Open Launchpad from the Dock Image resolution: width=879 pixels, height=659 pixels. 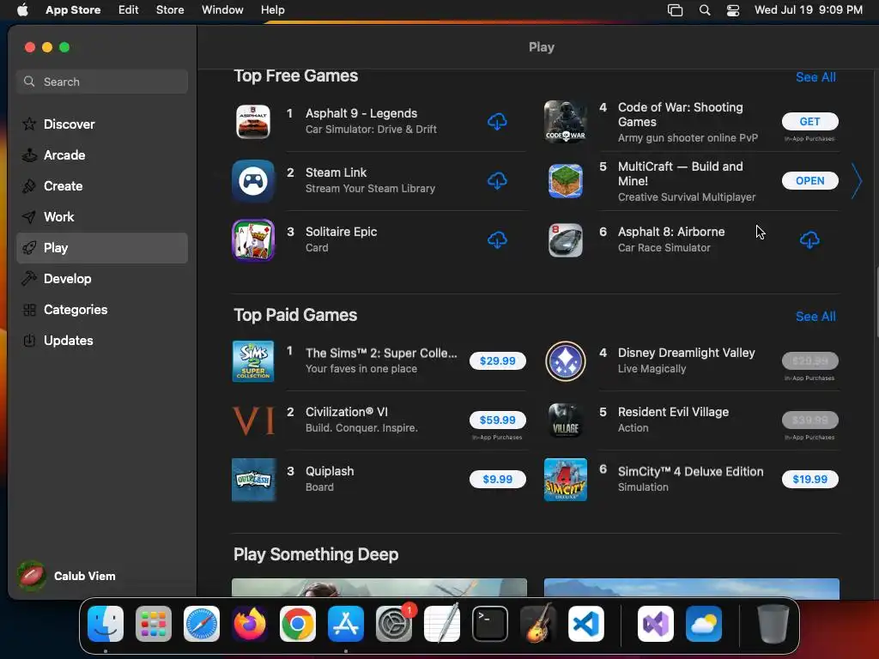point(154,624)
